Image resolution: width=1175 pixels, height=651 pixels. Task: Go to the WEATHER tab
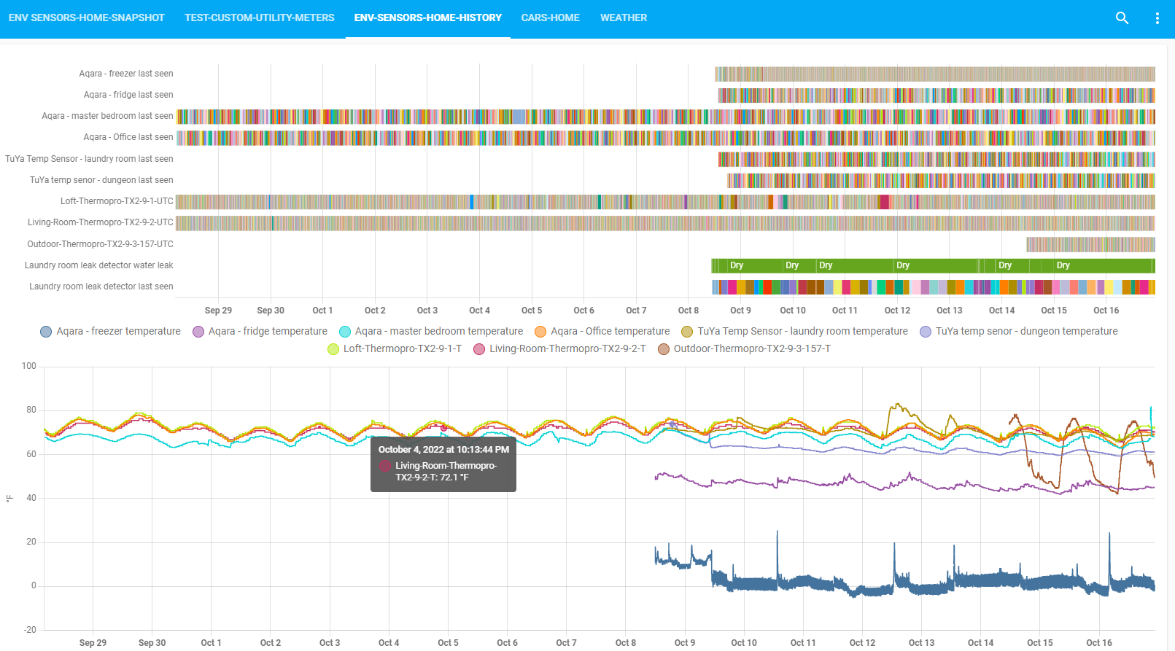coord(623,17)
